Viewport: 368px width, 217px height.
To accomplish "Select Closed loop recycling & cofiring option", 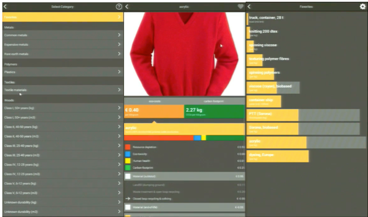I will pyautogui.click(x=184, y=199).
